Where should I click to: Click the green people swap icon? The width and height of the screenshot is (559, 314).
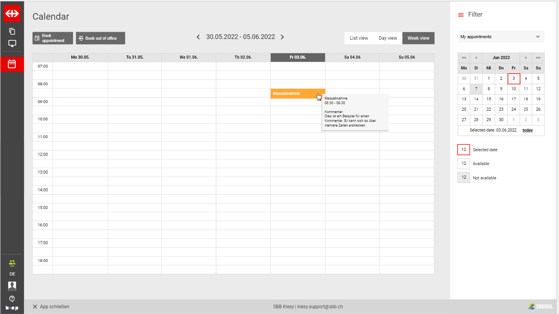(x=12, y=263)
